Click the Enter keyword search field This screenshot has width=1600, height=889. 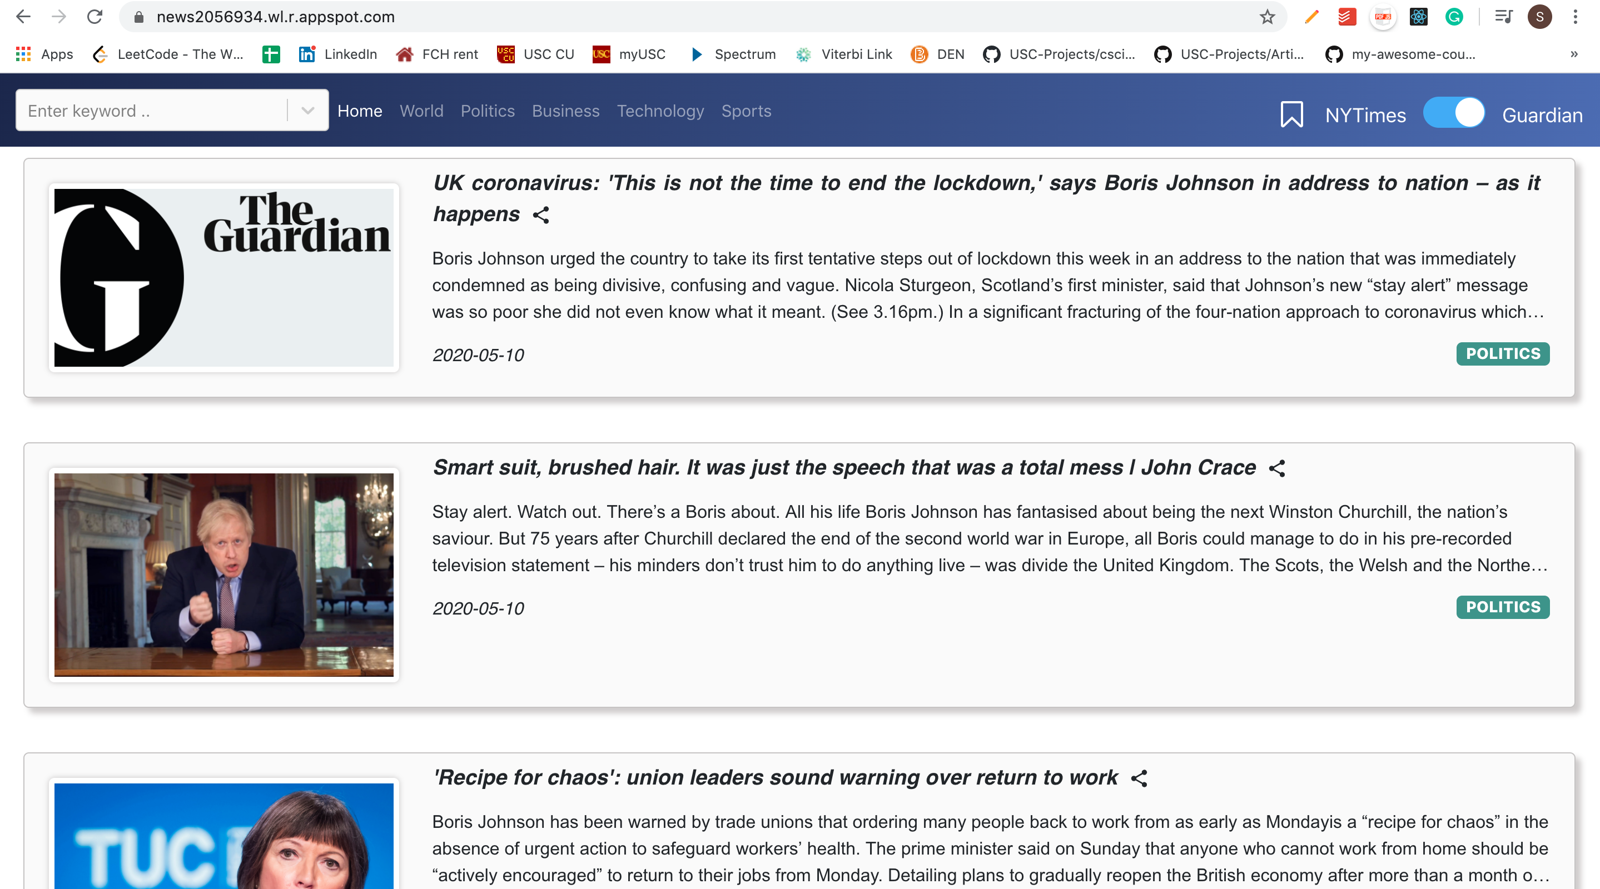coord(152,111)
